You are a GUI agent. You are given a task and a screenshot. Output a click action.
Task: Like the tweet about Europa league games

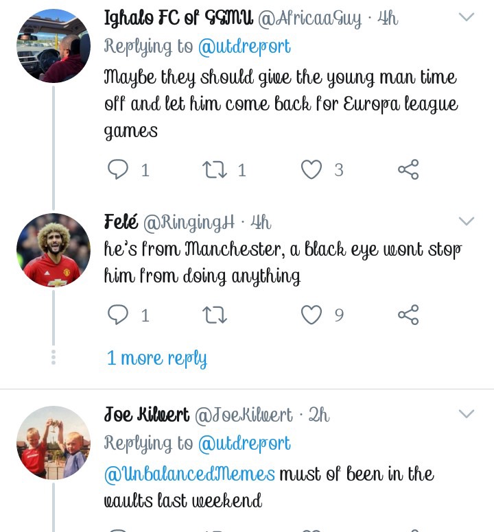[x=311, y=169]
